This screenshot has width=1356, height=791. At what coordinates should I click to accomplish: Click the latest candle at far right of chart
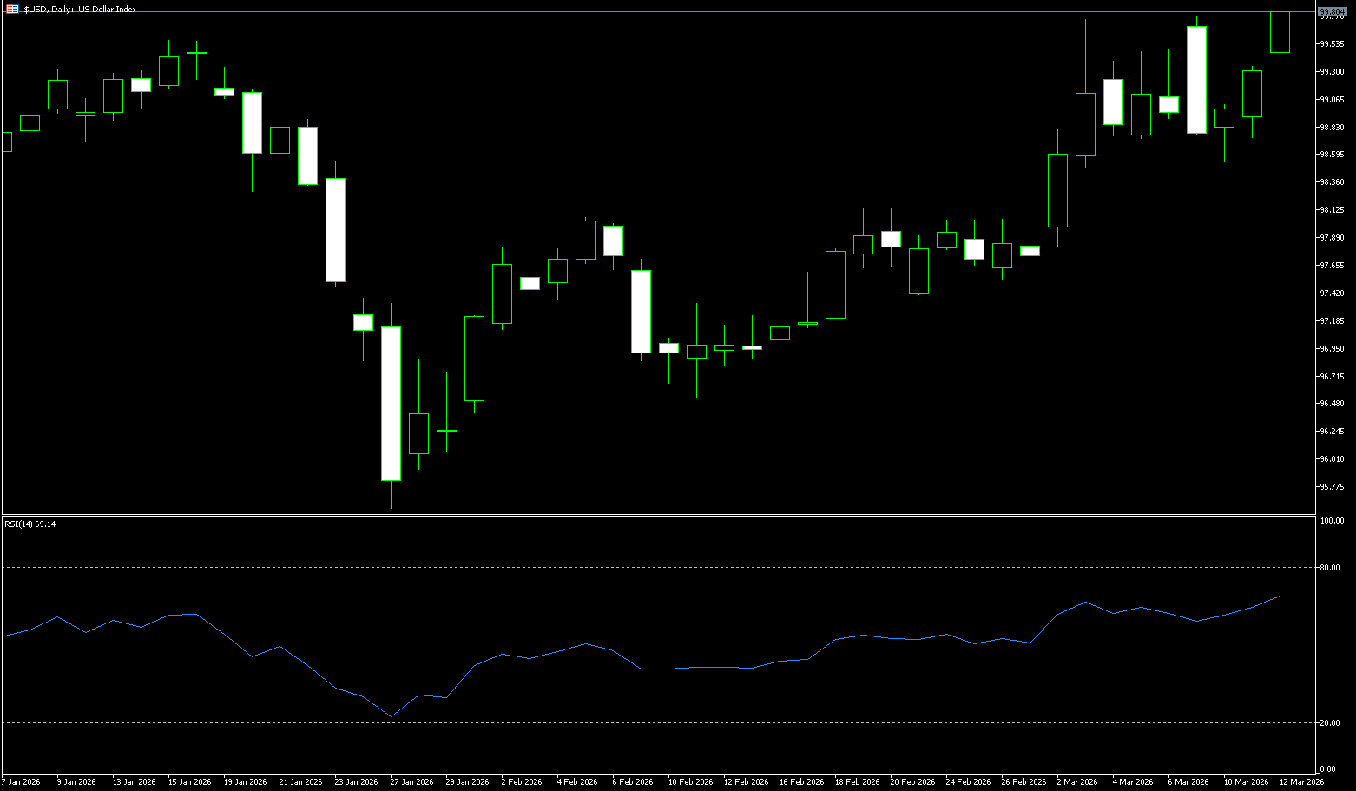tap(1280, 32)
